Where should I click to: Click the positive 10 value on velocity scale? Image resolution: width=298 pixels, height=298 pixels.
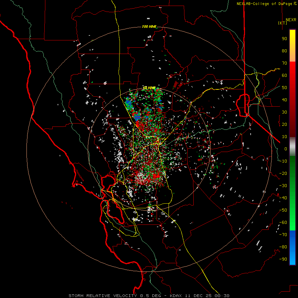coord(284,137)
